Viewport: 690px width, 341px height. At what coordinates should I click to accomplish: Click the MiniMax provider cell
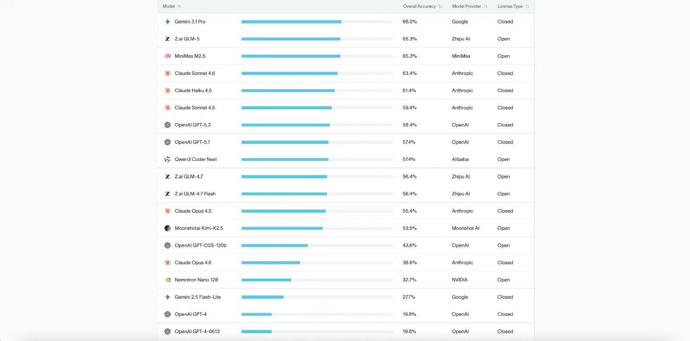(x=461, y=56)
